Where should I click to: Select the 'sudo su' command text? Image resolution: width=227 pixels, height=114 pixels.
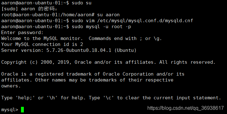[x=82, y=3]
